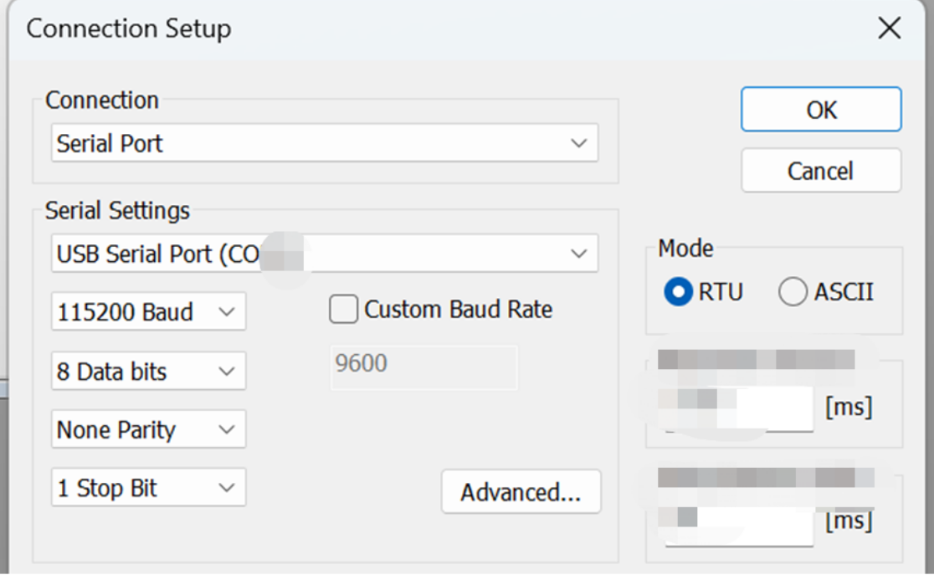934x575 pixels.
Task: Open the 8 Data bits dropdown
Action: click(148, 372)
